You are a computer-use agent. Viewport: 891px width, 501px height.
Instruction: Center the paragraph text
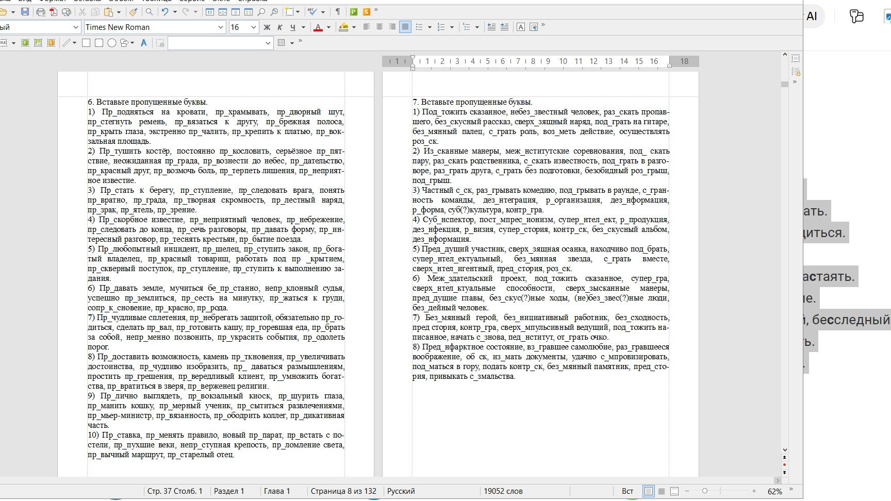[x=379, y=27]
